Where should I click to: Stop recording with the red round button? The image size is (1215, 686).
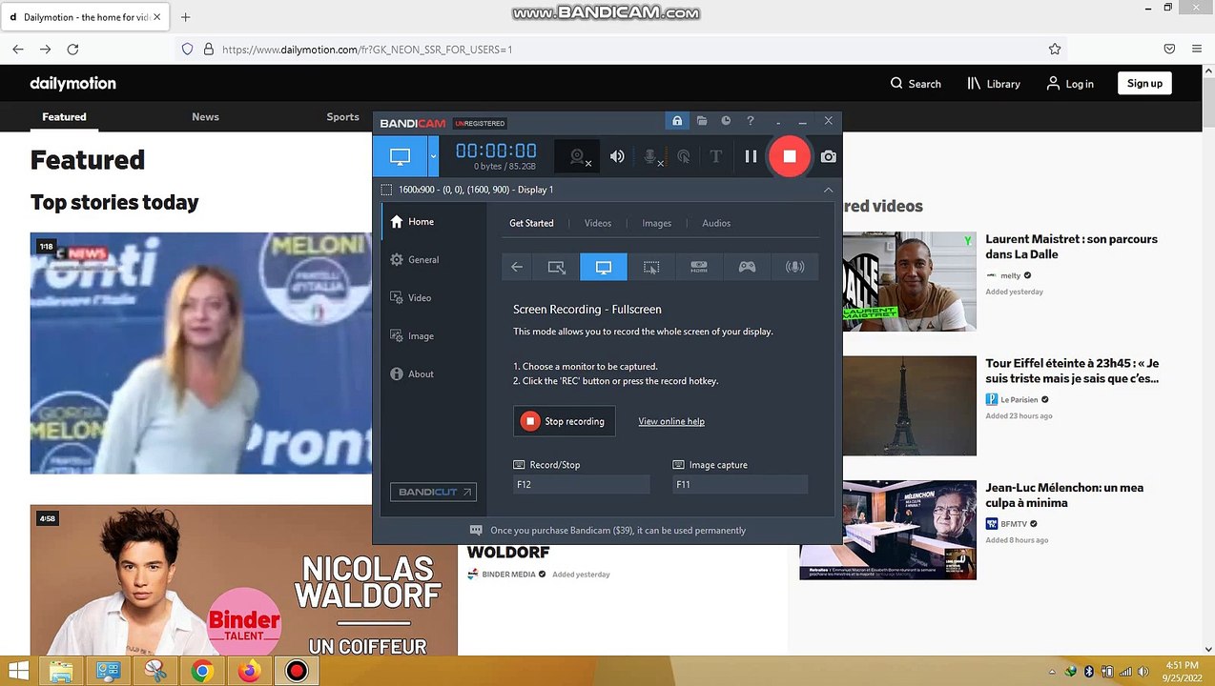click(x=790, y=156)
